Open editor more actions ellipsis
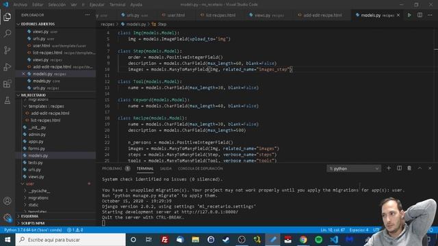This screenshot has height=246, width=438. pos(430,15)
